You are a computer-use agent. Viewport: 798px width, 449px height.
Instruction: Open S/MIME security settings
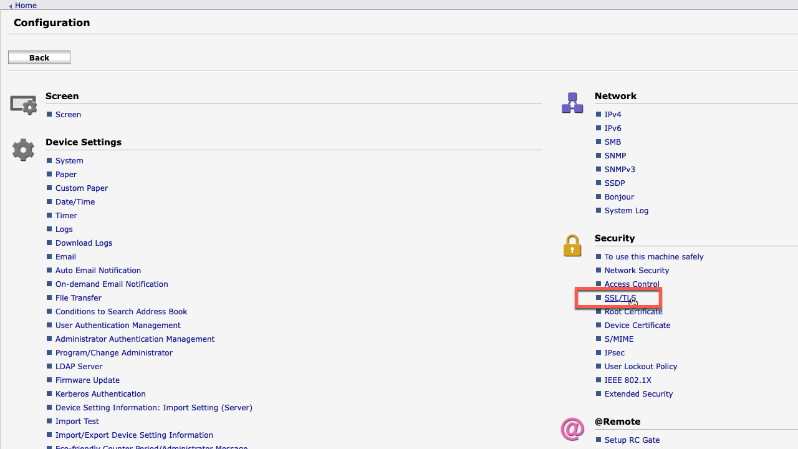619,339
